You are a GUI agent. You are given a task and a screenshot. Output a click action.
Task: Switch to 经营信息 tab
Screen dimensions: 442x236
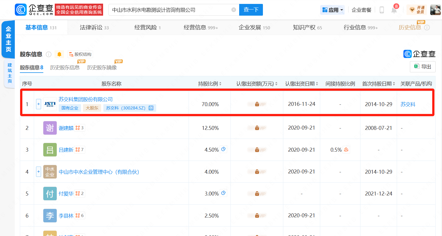[x=201, y=27]
